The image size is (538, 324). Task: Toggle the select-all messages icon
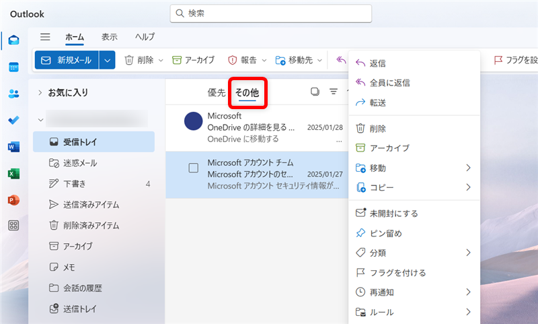(x=315, y=92)
